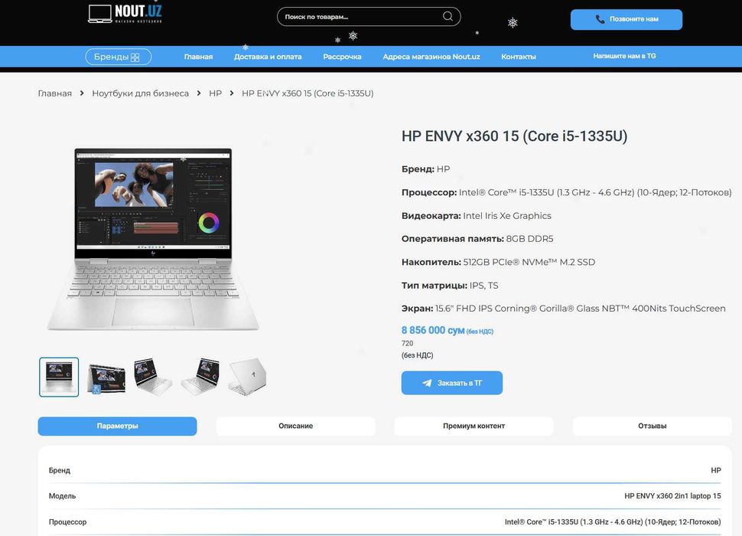Screen dimensions: 742x536
Task: Click the number 720 below the price
Action: pos(408,344)
